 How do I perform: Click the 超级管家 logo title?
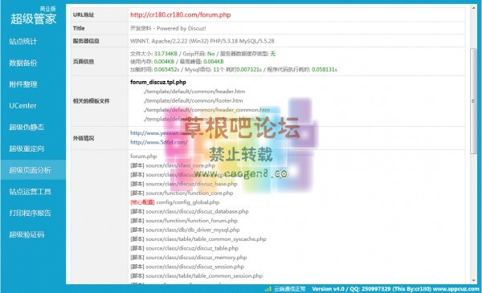click(x=34, y=18)
